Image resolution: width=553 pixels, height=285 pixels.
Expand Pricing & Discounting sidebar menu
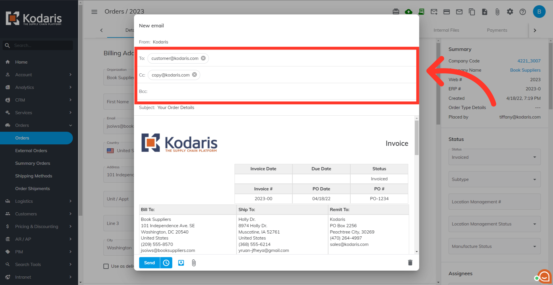click(x=39, y=227)
